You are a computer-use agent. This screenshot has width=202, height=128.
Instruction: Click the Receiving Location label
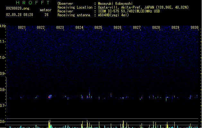click(x=75, y=7)
